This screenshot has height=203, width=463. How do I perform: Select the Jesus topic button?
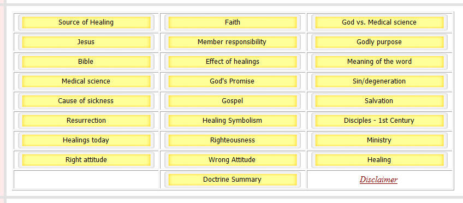coord(86,42)
